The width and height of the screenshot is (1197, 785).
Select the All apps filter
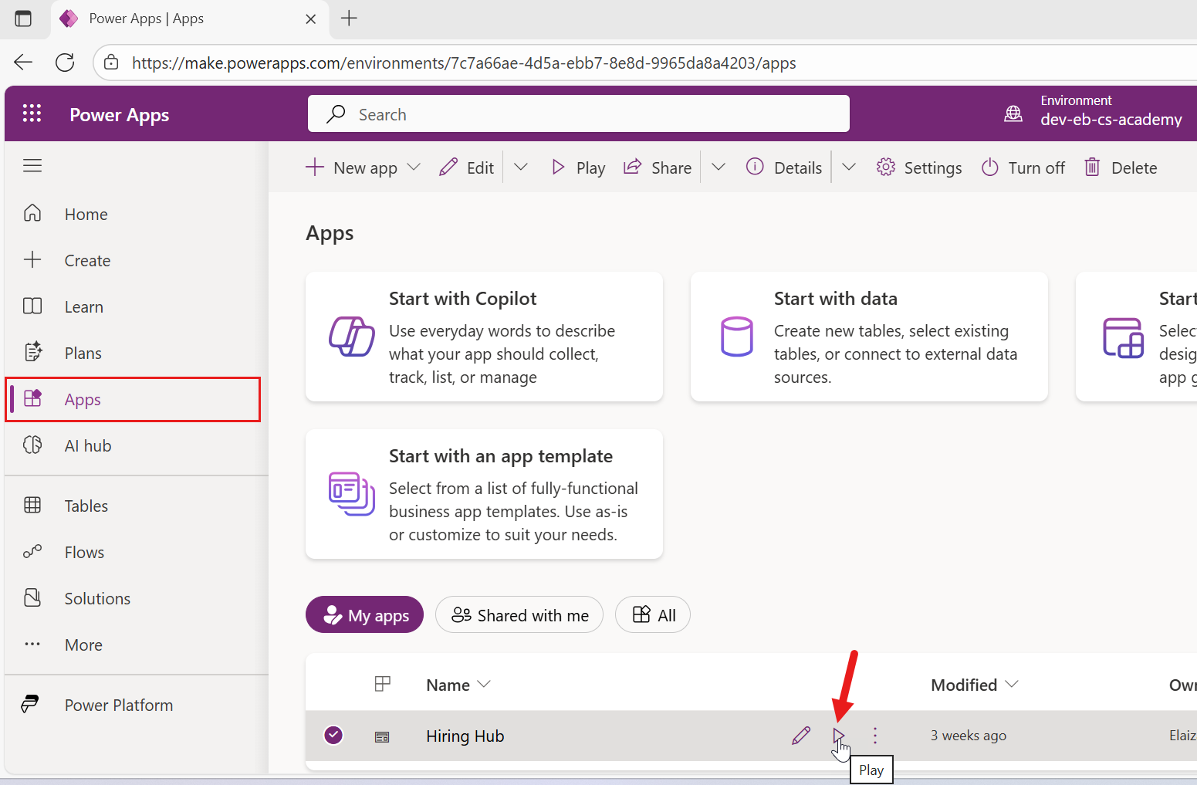[652, 614]
